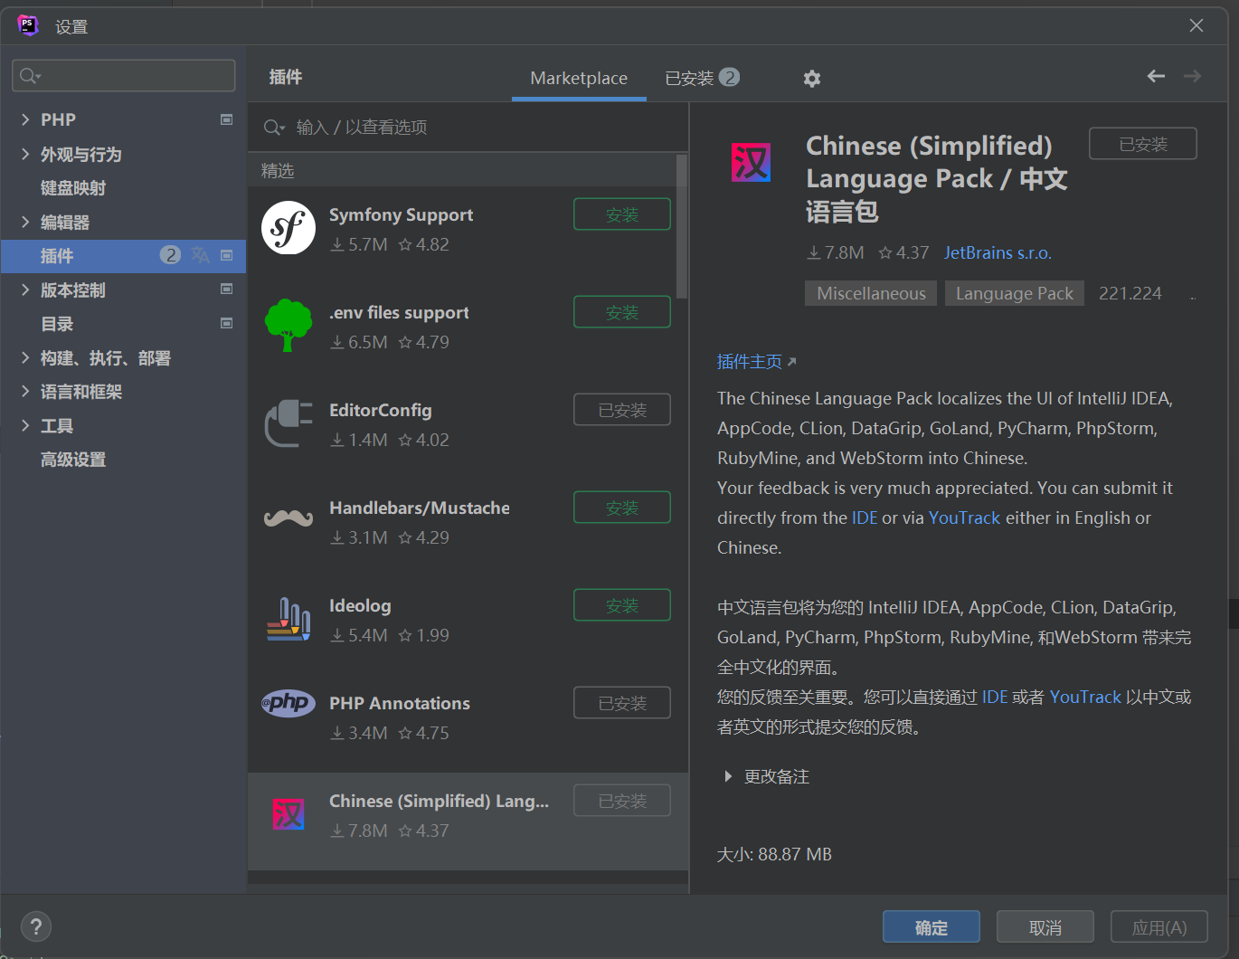The image size is (1239, 959).
Task: Expand the 语言和框架 node
Action: [25, 391]
